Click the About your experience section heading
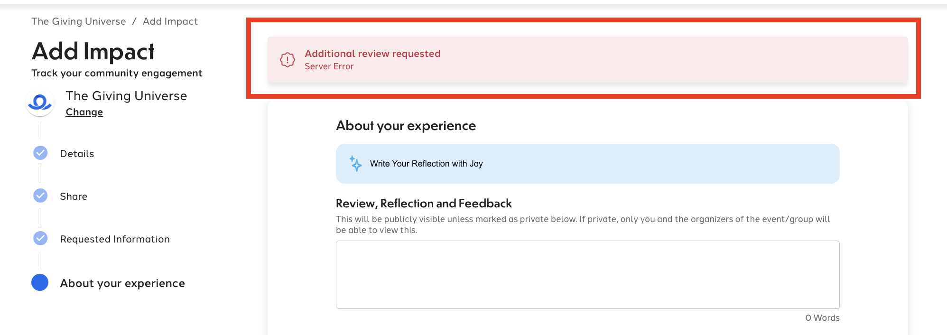Screen dimensions: 947x335 406,126
